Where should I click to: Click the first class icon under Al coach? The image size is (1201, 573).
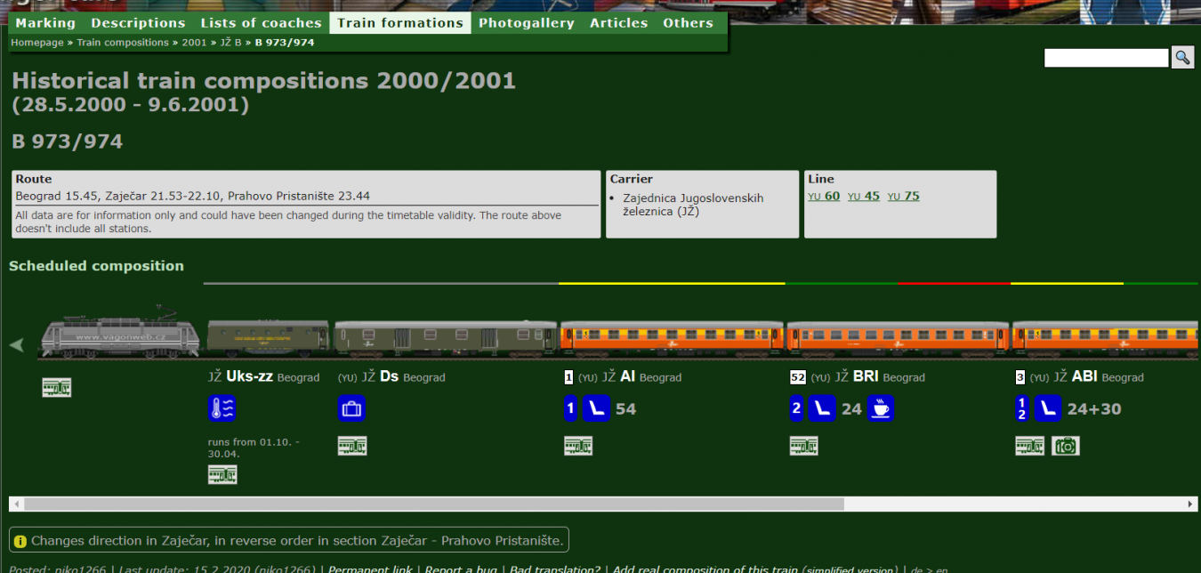(x=571, y=408)
